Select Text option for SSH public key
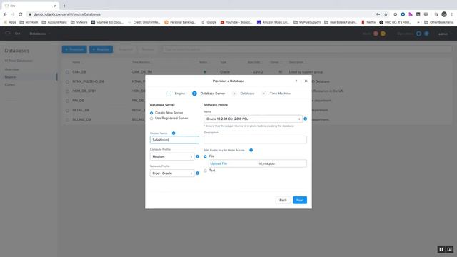Viewport: 457px width, 257px height. (205, 171)
